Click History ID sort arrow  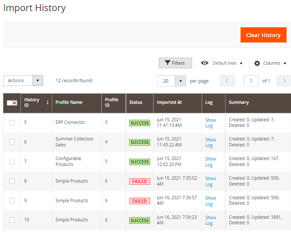pyautogui.click(x=47, y=102)
